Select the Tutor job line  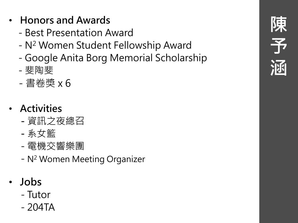pos(36,195)
